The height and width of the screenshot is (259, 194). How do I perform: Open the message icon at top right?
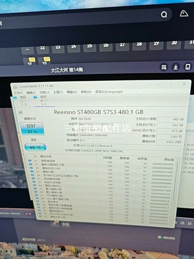tap(184, 13)
